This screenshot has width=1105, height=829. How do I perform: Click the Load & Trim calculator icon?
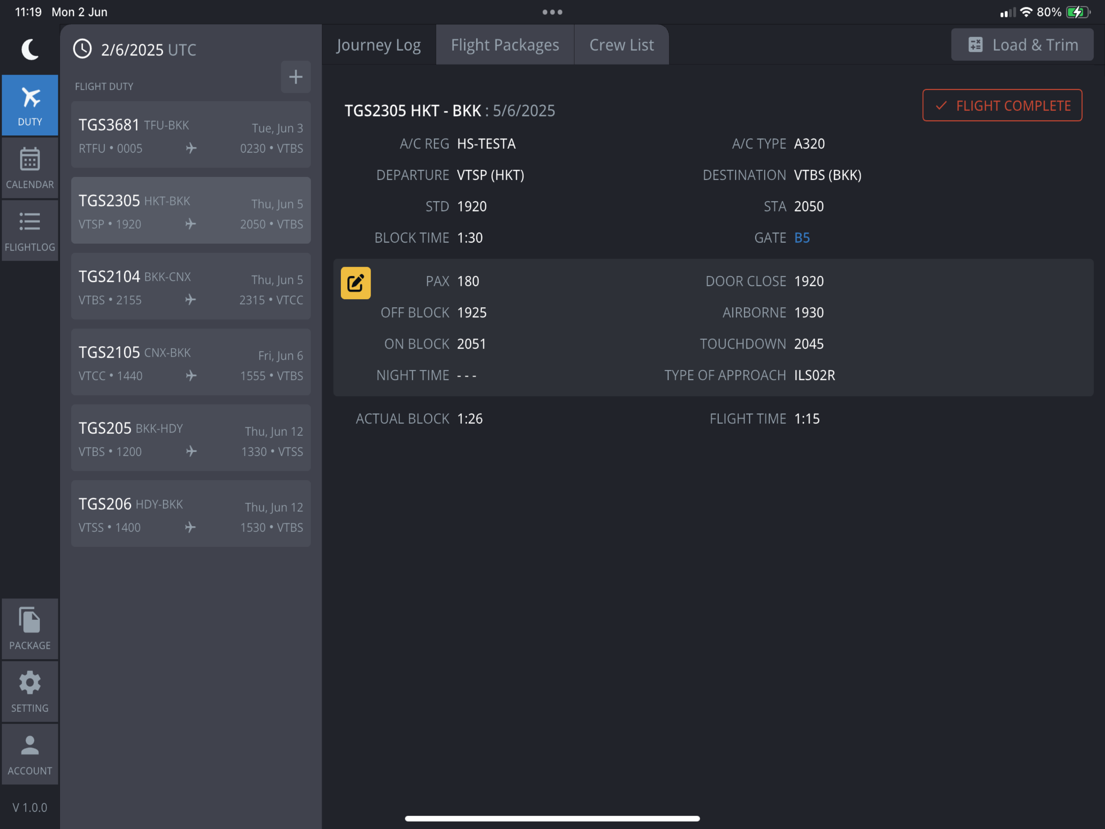975,45
